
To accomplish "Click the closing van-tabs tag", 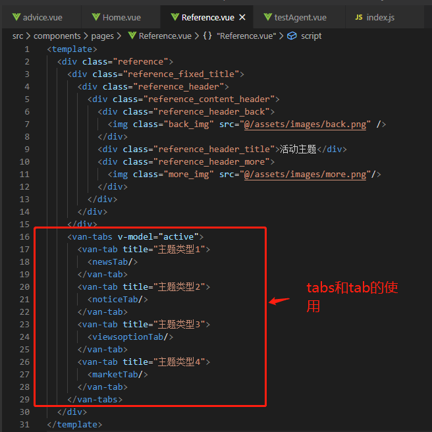I will 95,400.
